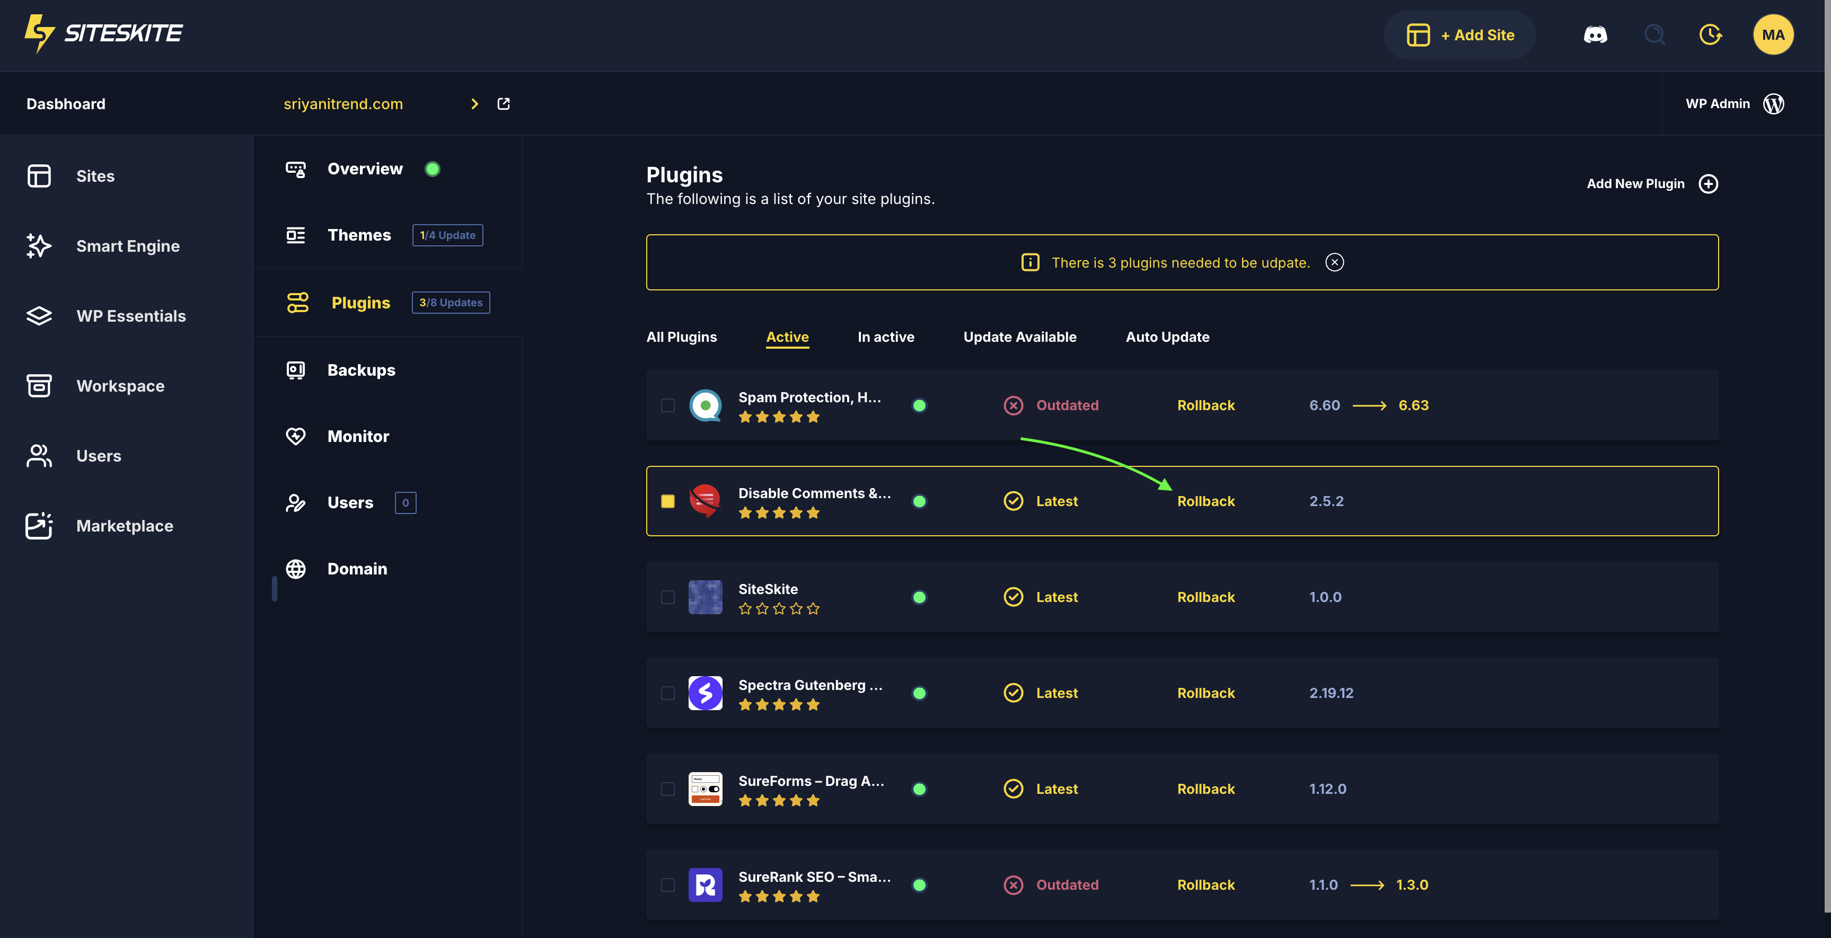Open Smart Engine from sidebar
The height and width of the screenshot is (938, 1831).
(127, 246)
